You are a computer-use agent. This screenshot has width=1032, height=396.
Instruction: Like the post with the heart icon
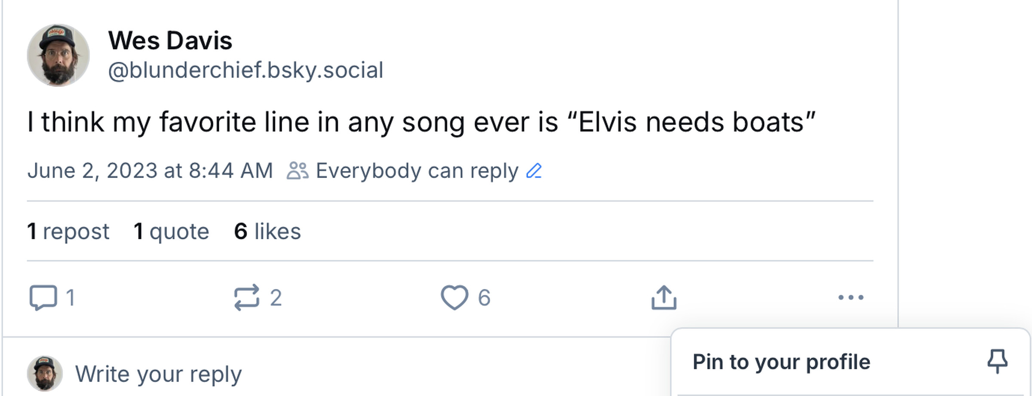tap(454, 297)
